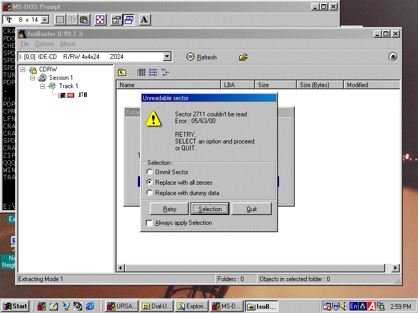Open the CD drive selection dropdown
The width and height of the screenshot is (418, 313).
(167, 57)
